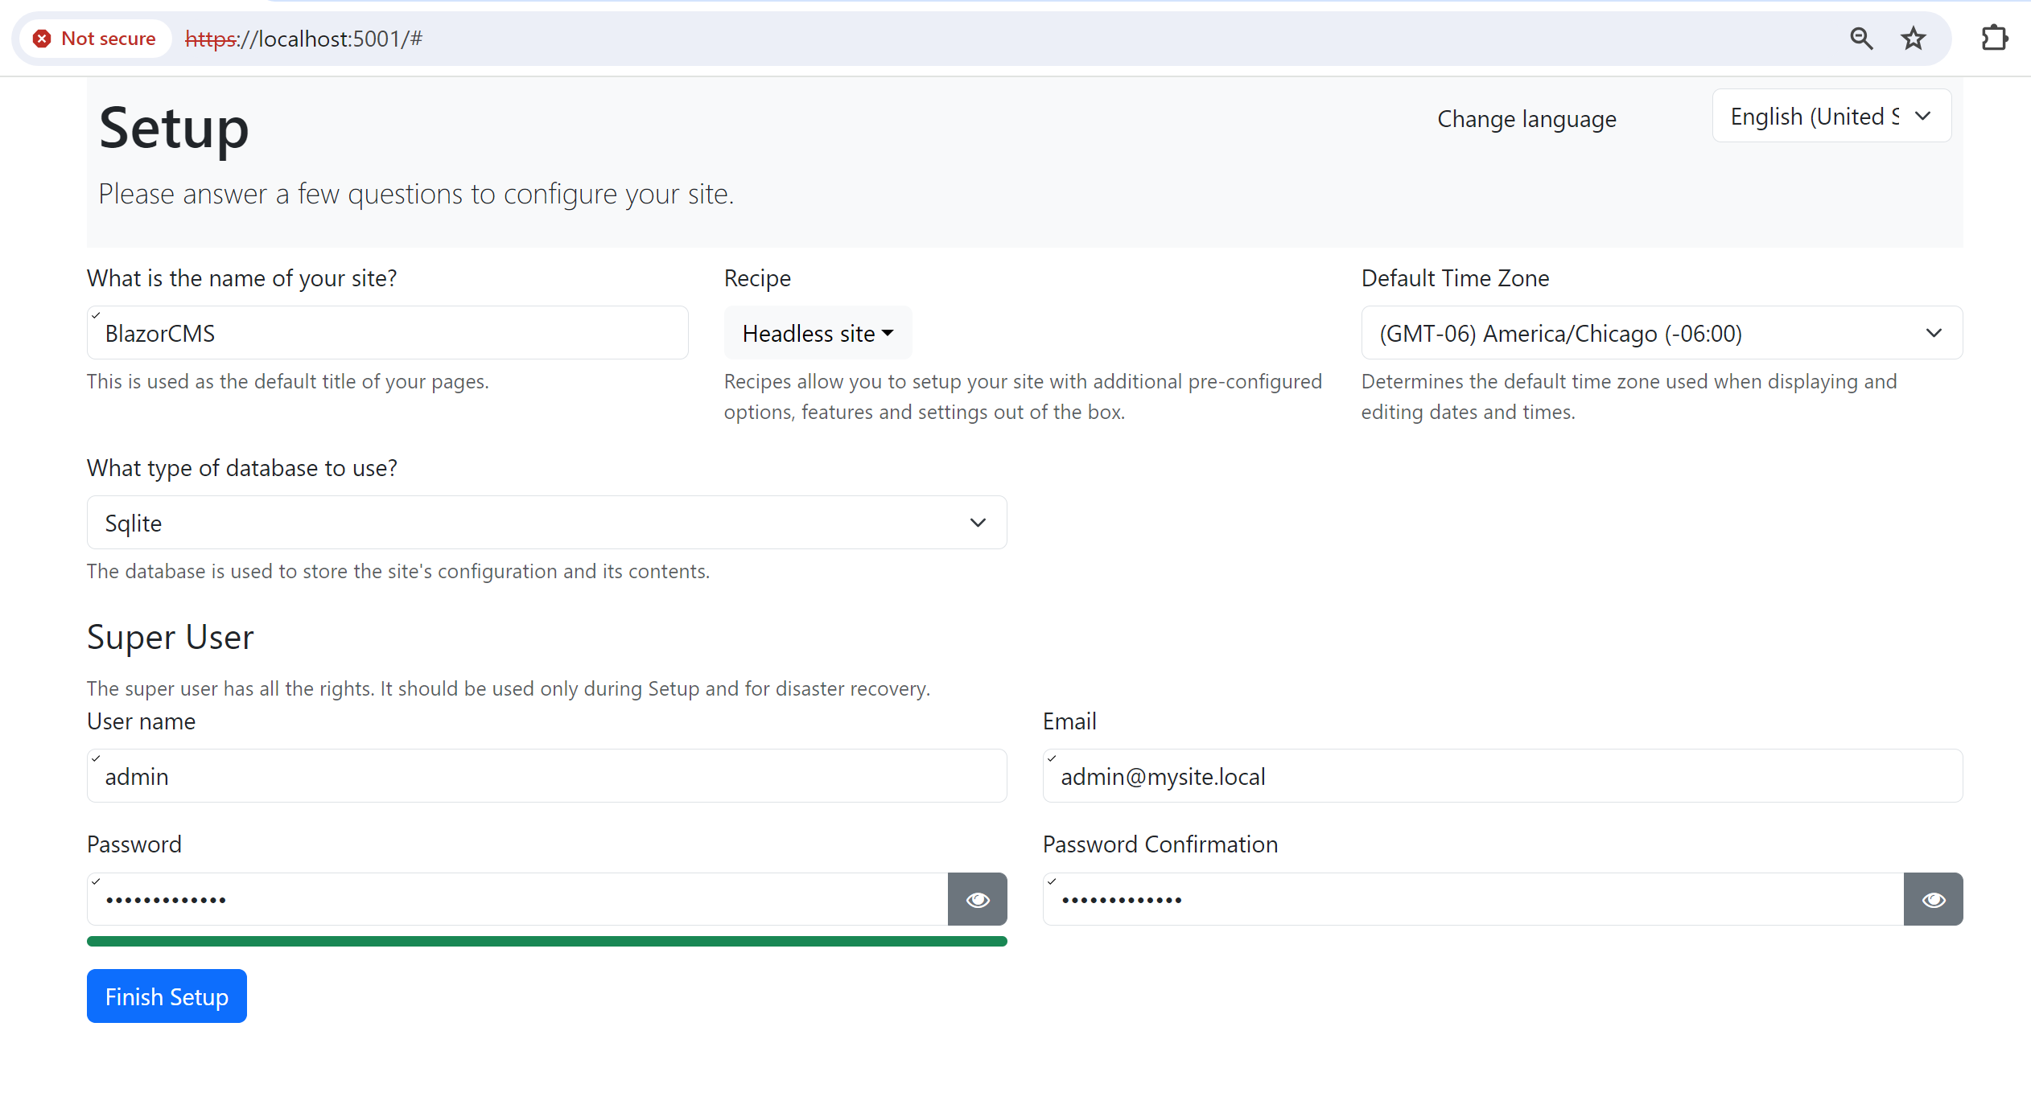Click the 'Please answer a few questions' subtitle
This screenshot has height=1113, width=2031.
416,194
